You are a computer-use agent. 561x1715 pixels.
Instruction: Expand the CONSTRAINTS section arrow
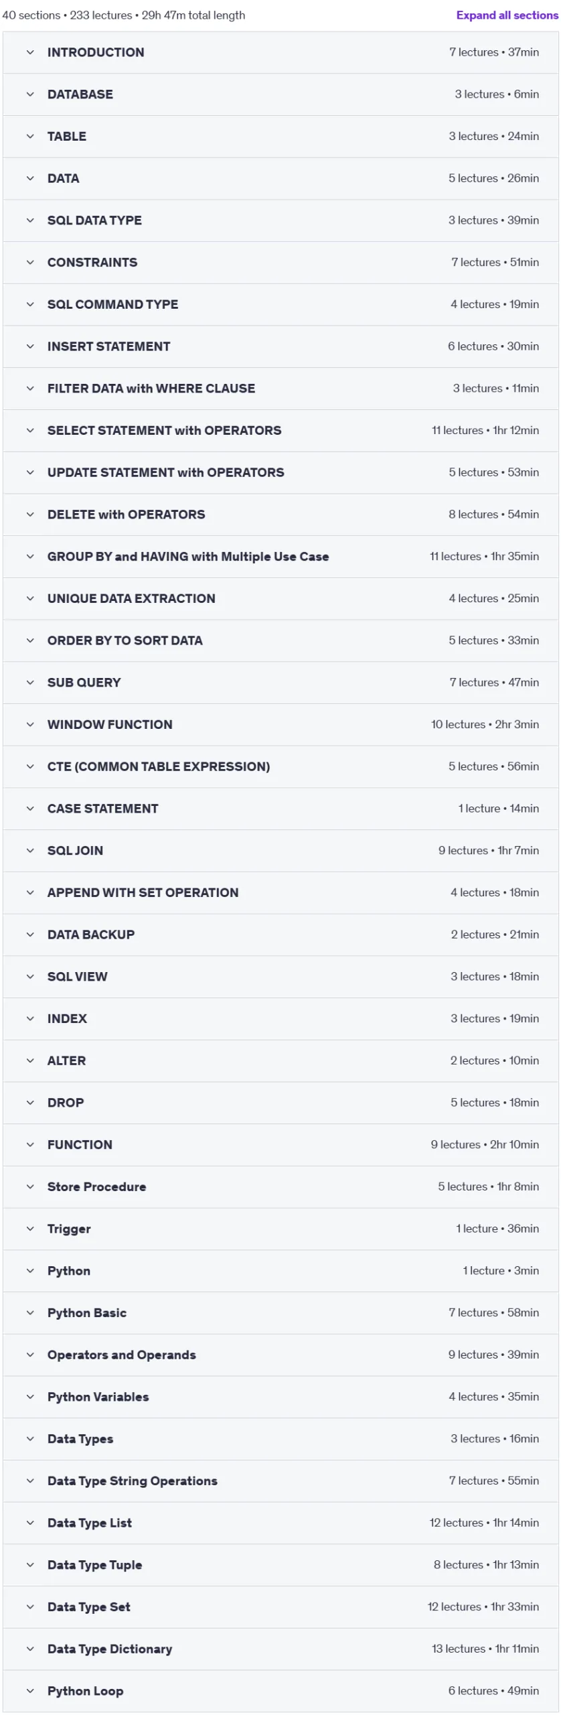[30, 263]
